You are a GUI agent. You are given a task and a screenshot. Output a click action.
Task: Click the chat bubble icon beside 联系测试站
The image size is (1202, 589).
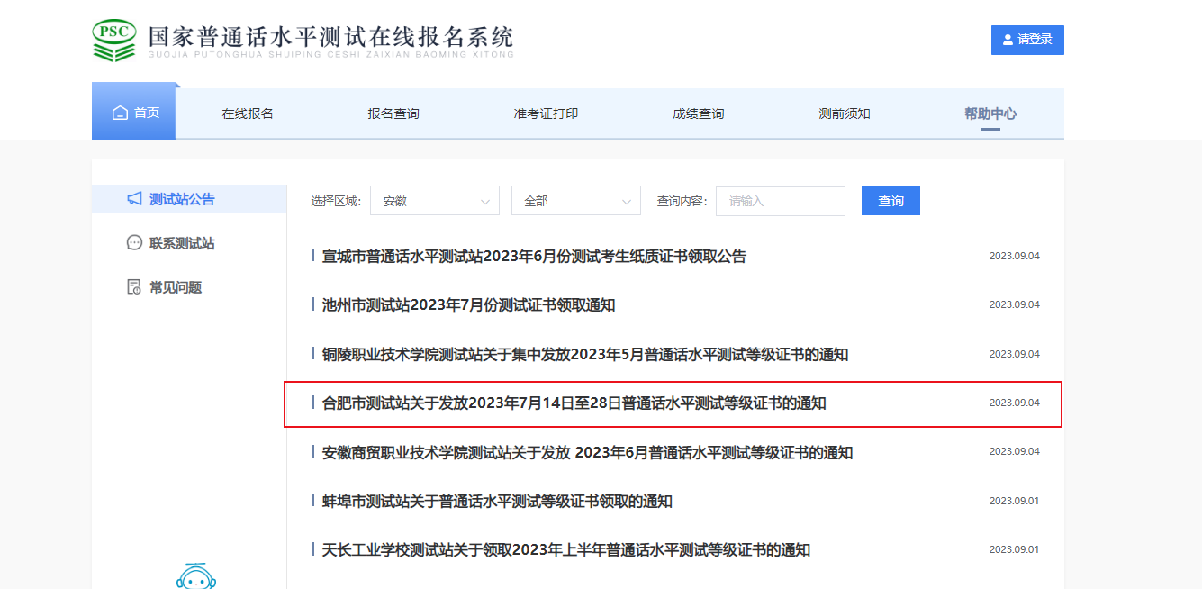134,243
